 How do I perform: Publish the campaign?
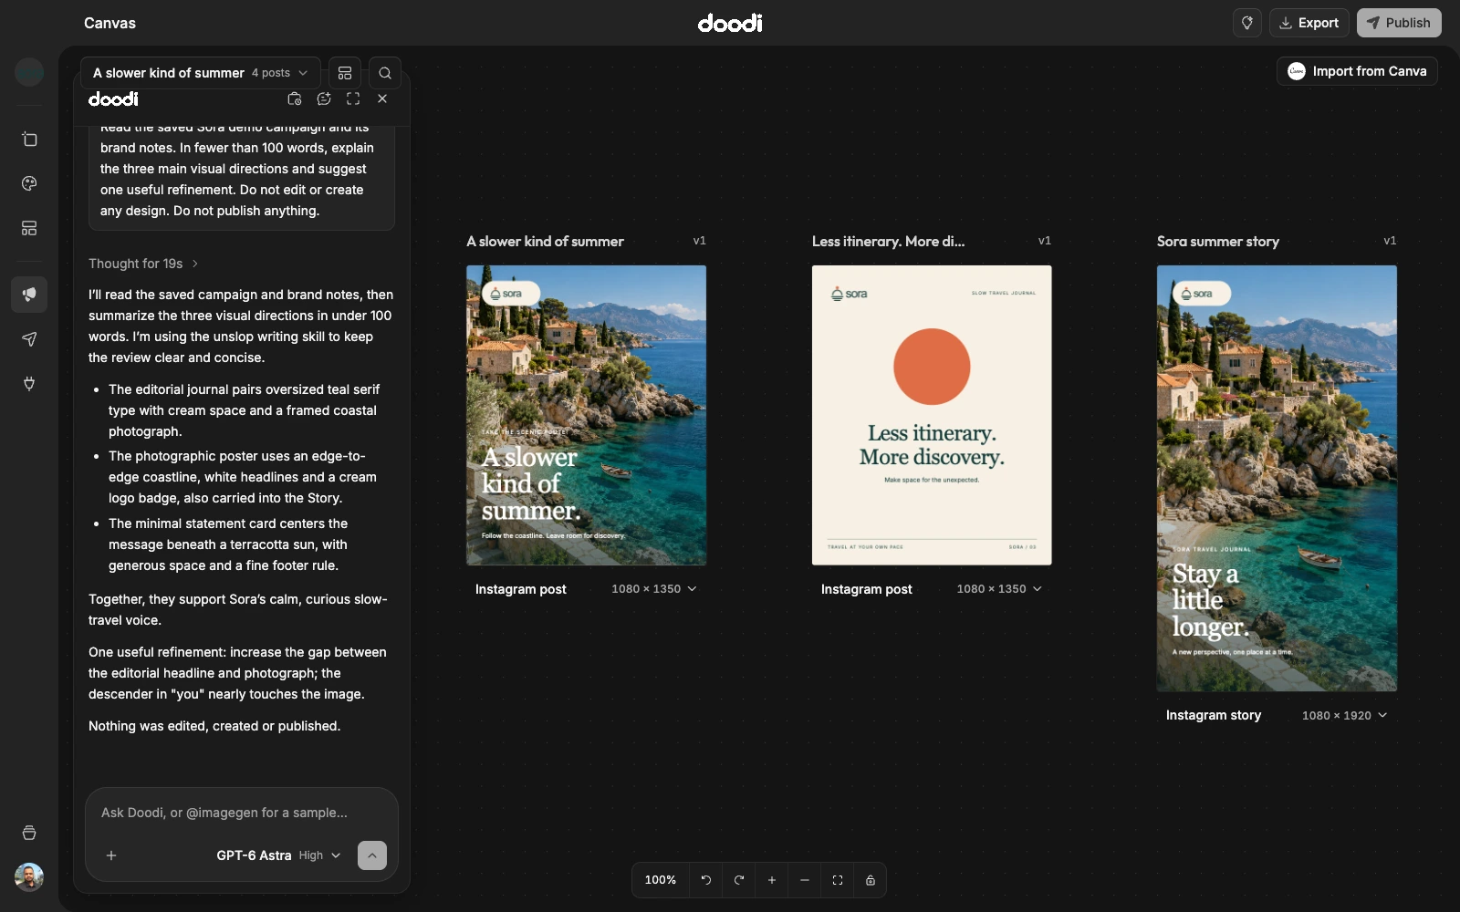(1399, 23)
